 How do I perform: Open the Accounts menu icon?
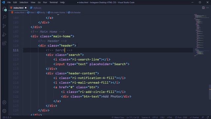(4, 102)
